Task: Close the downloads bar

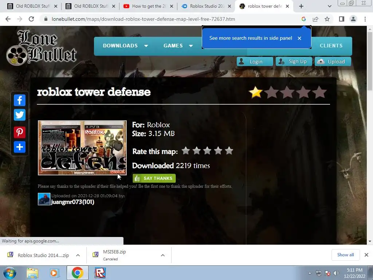Action: point(366,255)
